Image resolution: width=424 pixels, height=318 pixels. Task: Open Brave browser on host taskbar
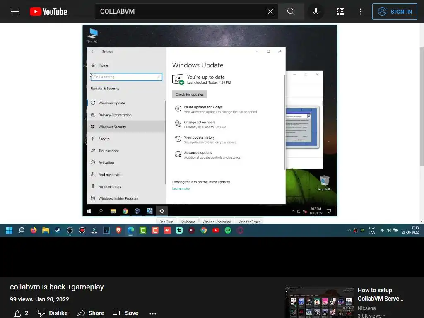pos(118,230)
